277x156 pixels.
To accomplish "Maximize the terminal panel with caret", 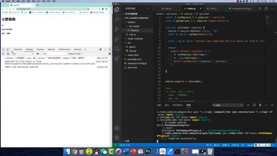I will (x=266, y=105).
